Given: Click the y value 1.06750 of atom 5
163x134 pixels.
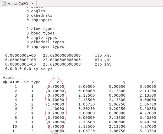Looking at the screenshot, I should coord(117,104).
